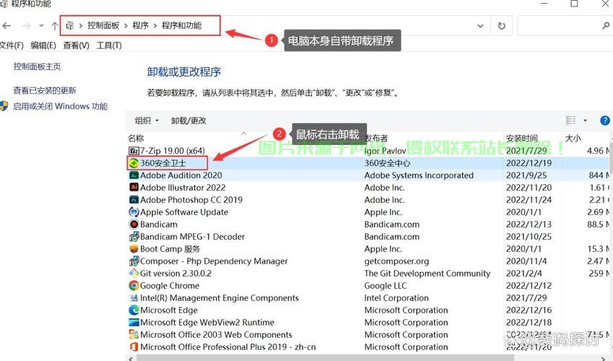The image size is (613, 361).
Task: Open 启用或关闭 Windows 功能 link
Action: [x=60, y=106]
